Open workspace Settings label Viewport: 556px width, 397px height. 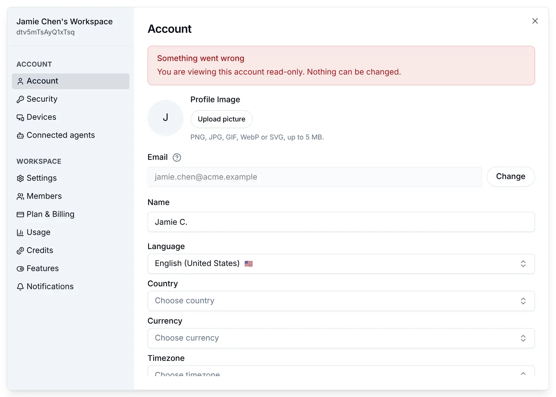pos(42,178)
